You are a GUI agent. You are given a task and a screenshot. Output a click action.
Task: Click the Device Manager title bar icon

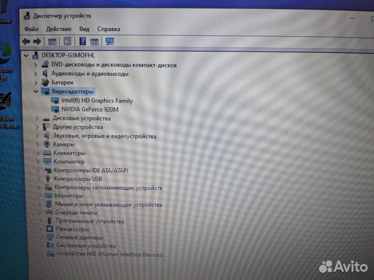click(x=27, y=16)
